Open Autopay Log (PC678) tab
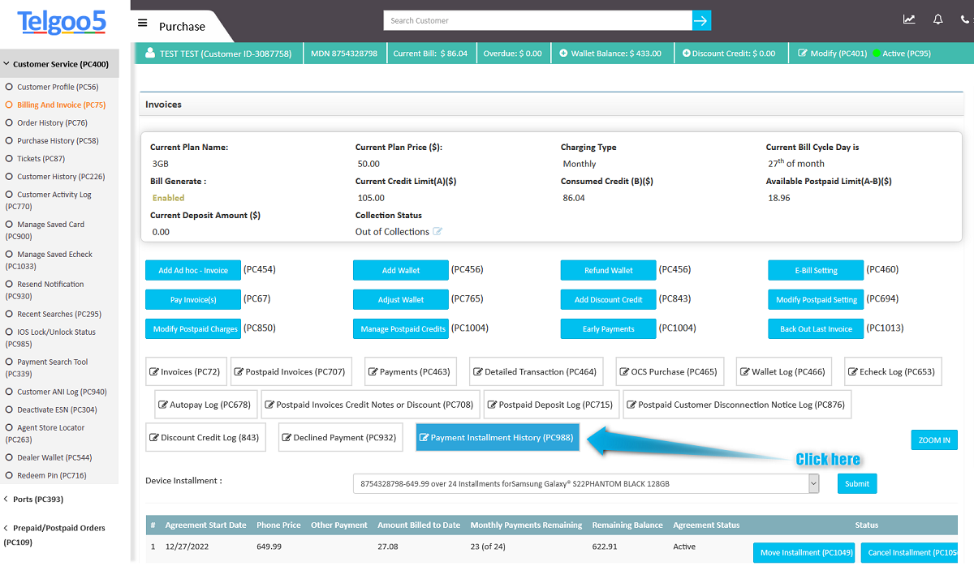The image size is (974, 566). [x=205, y=405]
